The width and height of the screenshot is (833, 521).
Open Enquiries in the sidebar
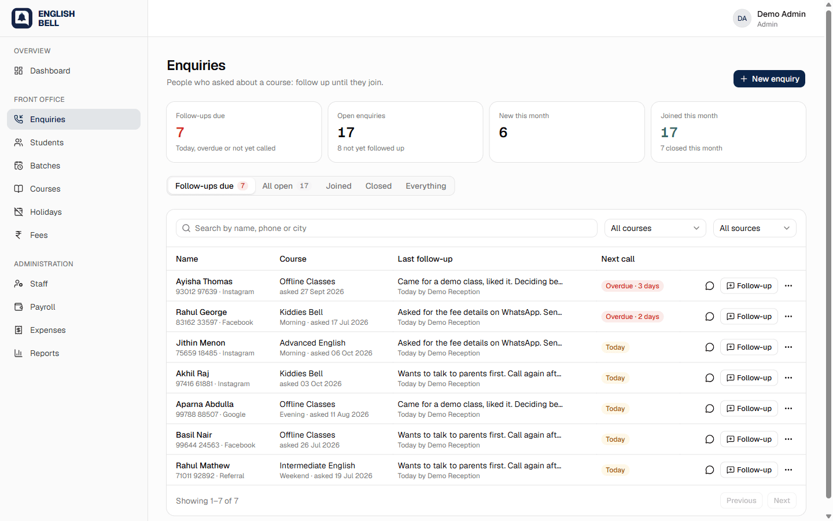73,119
